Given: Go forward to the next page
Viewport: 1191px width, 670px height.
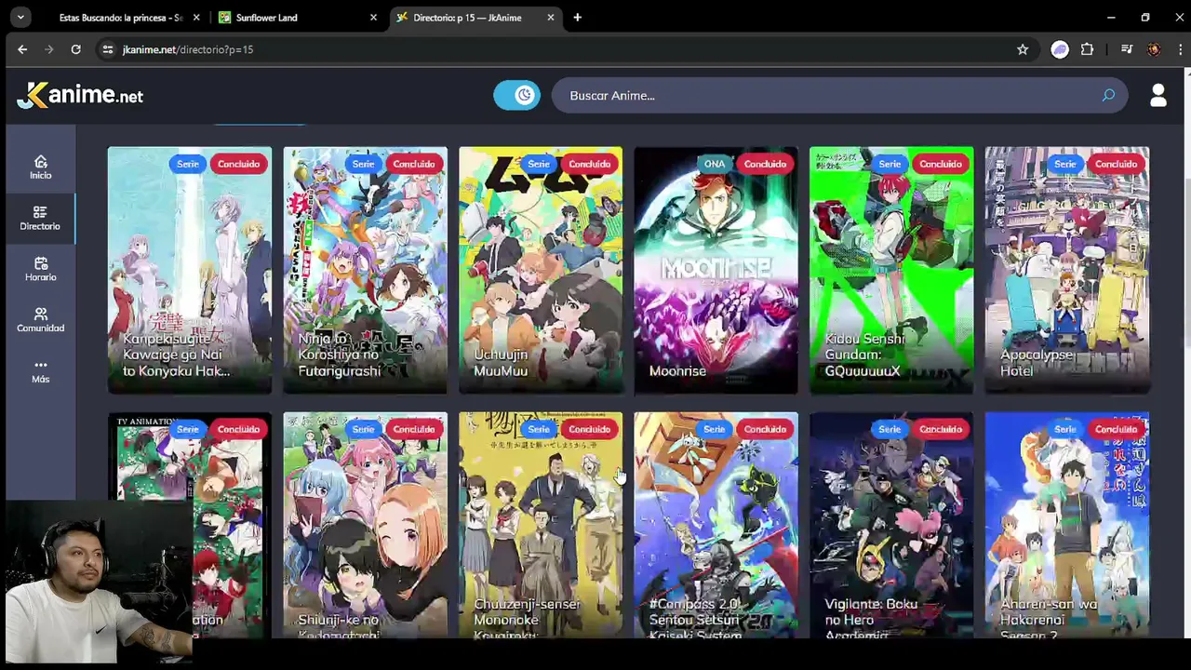Looking at the screenshot, I should click(x=48, y=49).
